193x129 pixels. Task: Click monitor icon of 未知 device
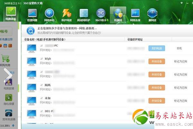pos(32,101)
